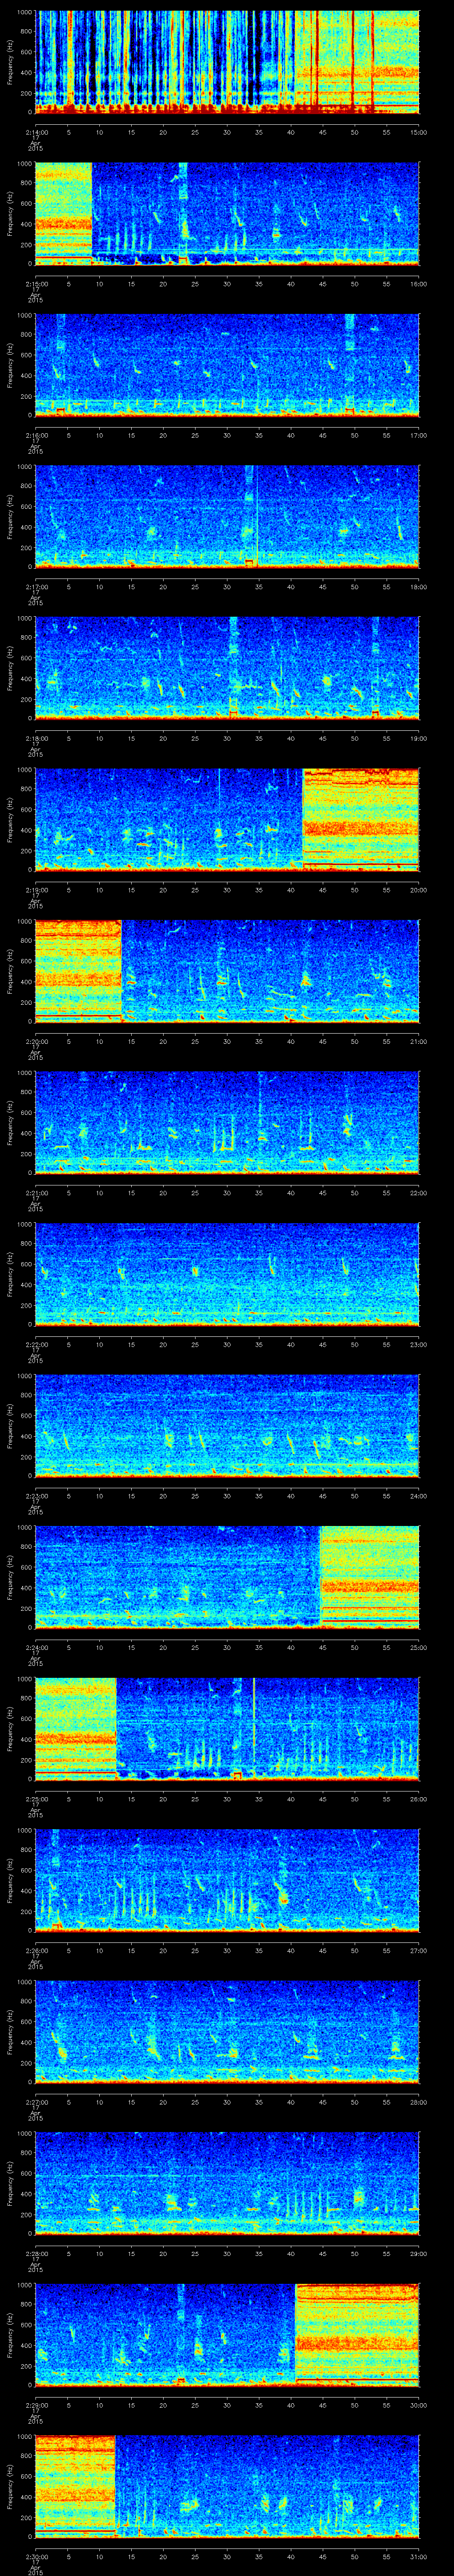Image resolution: width=454 pixels, height=2576 pixels.
Task: Click Frequency (Hz) label of 2:14:00 panel
Action: pyautogui.click(x=10, y=62)
